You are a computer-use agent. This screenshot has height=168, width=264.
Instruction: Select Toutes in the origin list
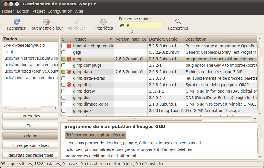(30, 39)
